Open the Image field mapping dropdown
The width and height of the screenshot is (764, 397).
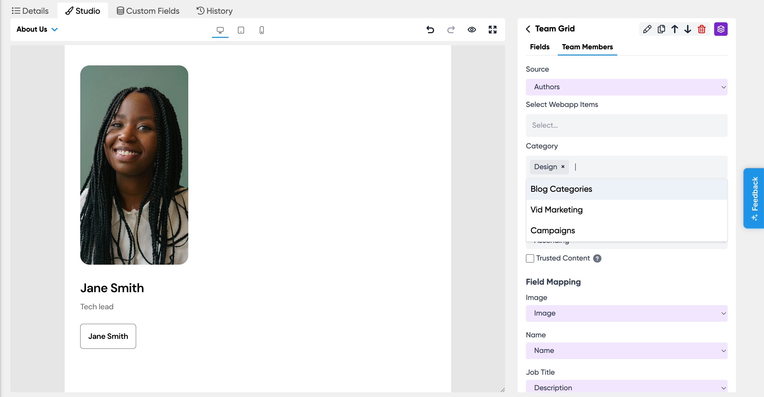626,313
